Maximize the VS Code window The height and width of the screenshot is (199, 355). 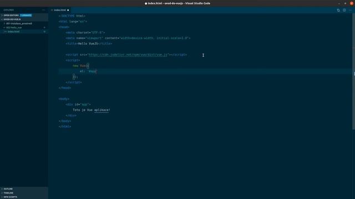point(345,3)
